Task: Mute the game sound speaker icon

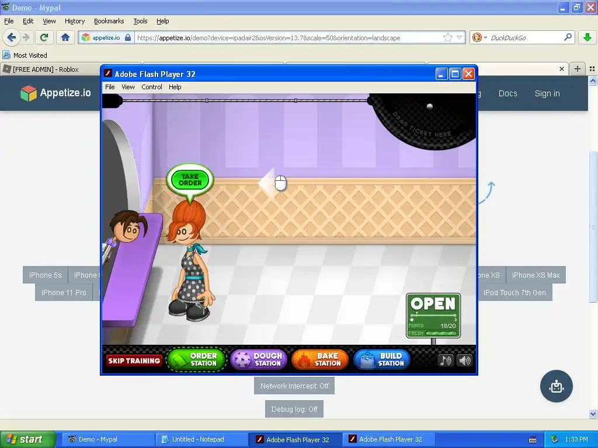Action: click(465, 360)
